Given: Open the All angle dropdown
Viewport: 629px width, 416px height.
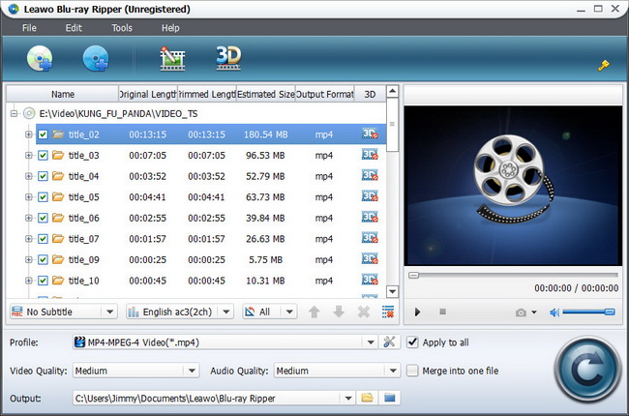Looking at the screenshot, I should (270, 312).
